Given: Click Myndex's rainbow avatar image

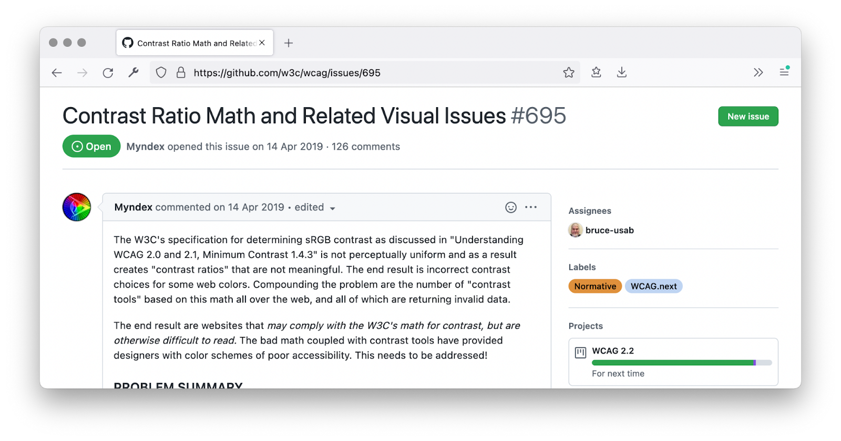Looking at the screenshot, I should (x=77, y=207).
